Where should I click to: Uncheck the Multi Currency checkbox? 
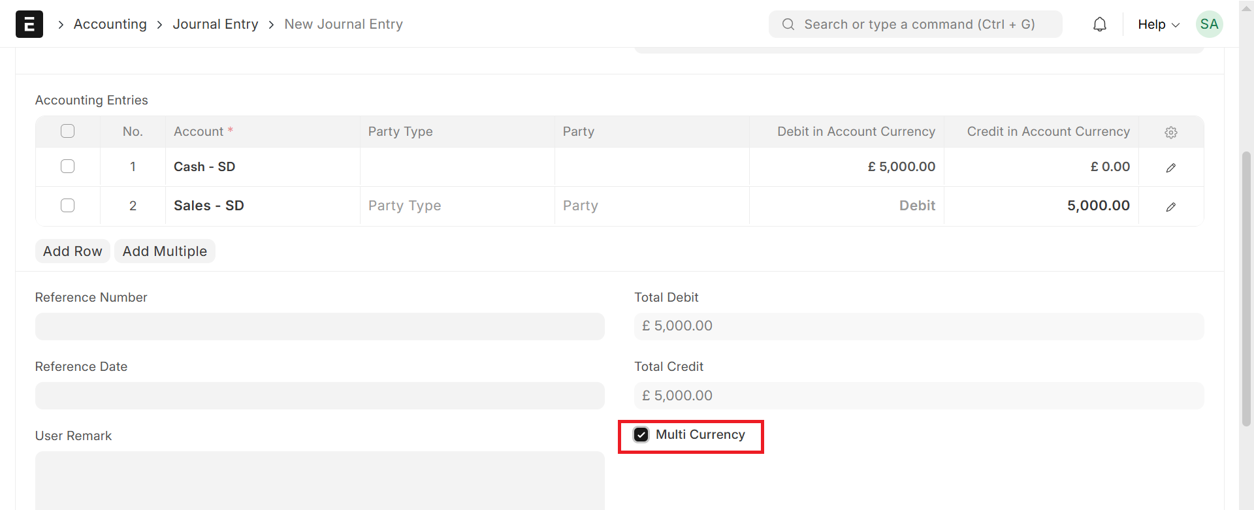[641, 435]
